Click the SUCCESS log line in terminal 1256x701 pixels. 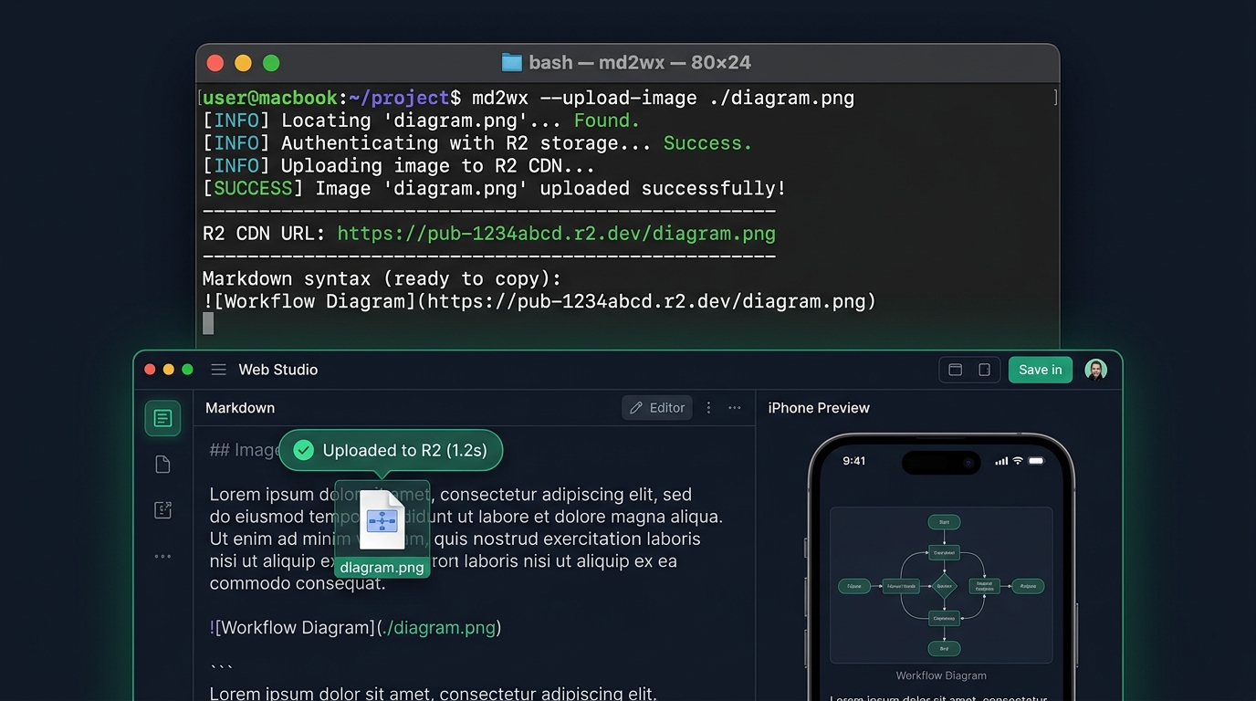pos(494,188)
